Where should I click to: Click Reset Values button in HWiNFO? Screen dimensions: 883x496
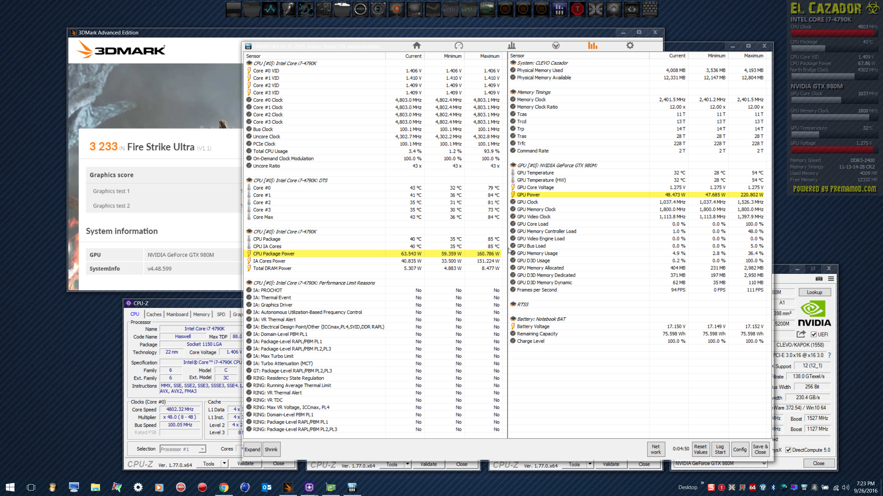tap(701, 449)
